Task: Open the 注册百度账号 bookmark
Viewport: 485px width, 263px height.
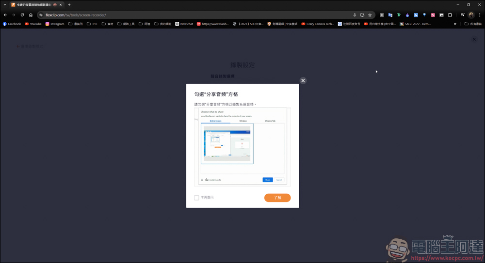Action: pos(349,24)
